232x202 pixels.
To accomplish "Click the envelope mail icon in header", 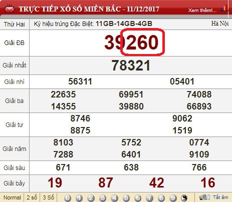I will pos(10,9).
